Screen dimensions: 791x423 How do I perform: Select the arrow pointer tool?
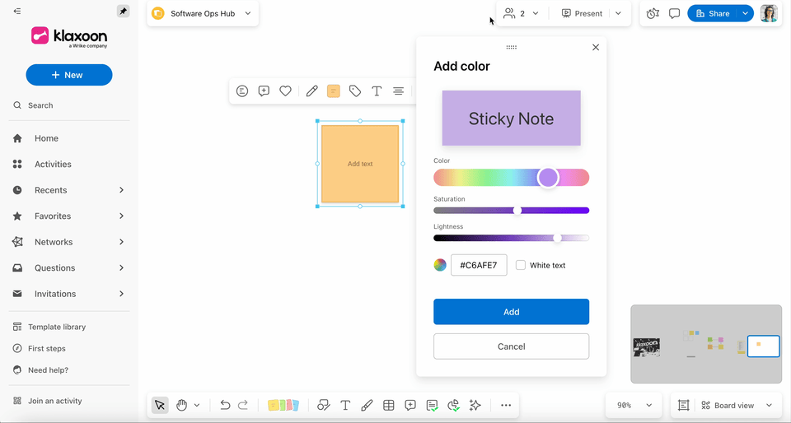161,406
